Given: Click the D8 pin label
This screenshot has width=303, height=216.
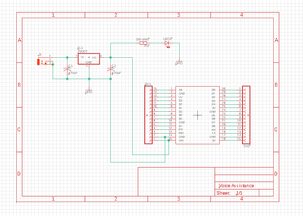Looking at the screenshot, I should tap(214, 126).
